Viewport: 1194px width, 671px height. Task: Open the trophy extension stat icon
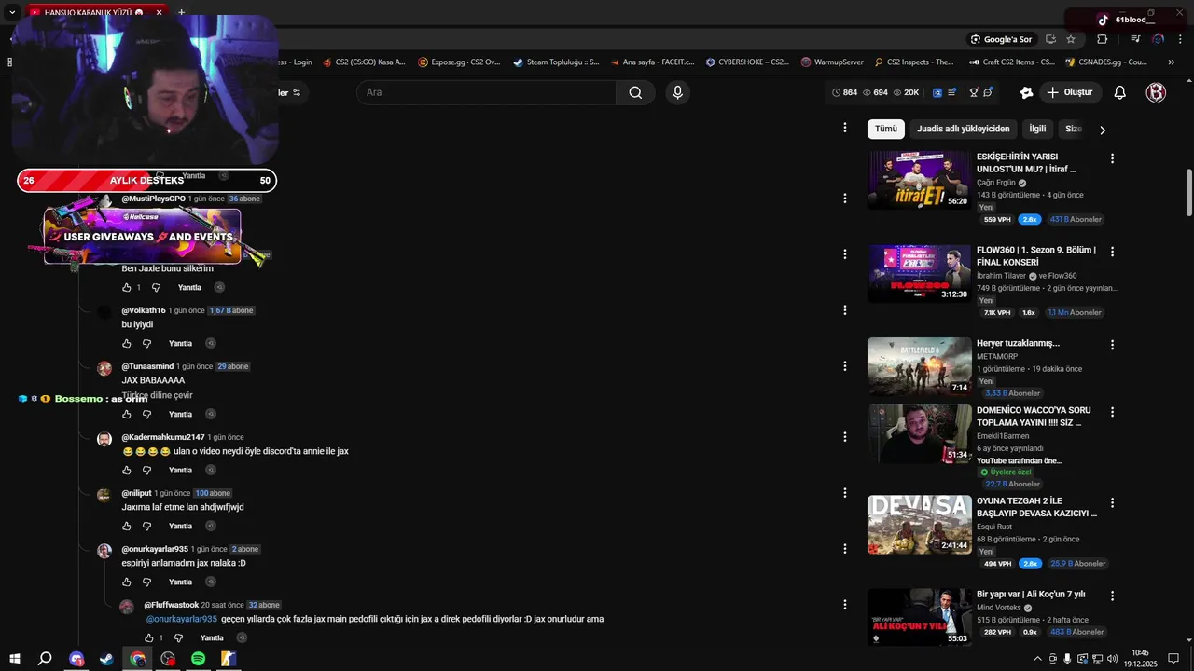[974, 92]
